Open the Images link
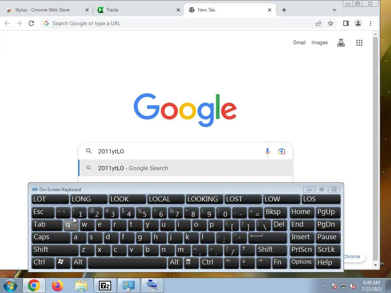 point(320,43)
